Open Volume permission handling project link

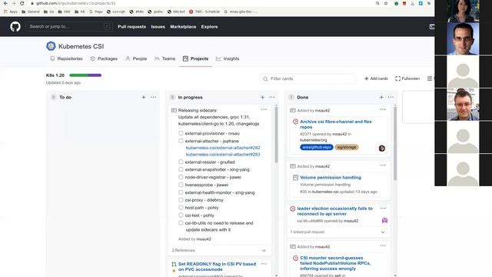[x=331, y=178]
